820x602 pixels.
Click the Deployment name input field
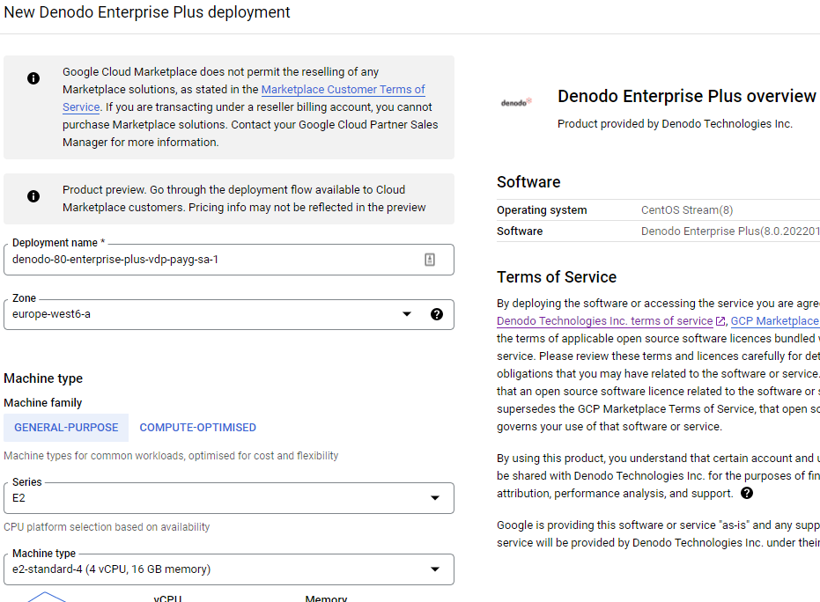228,260
